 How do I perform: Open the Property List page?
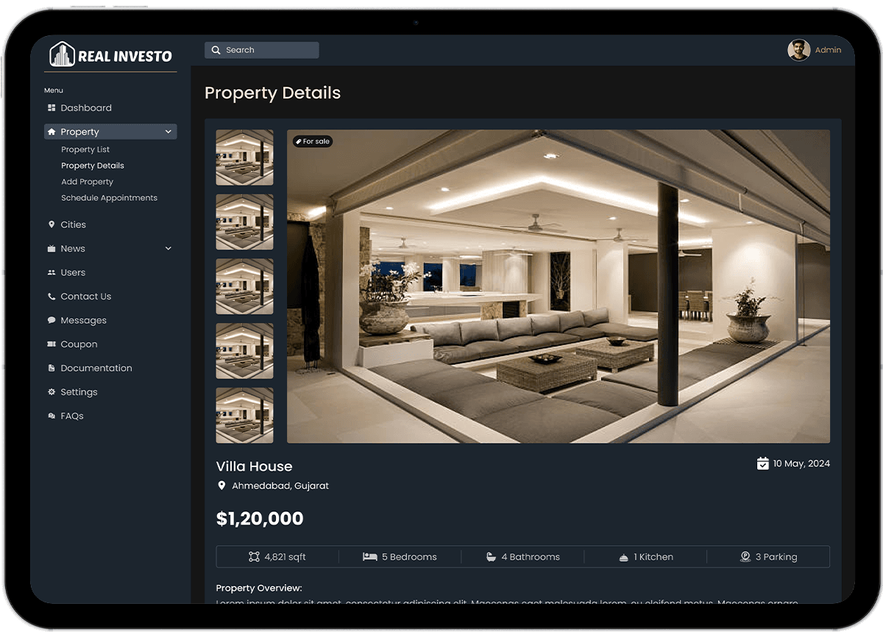tap(85, 149)
